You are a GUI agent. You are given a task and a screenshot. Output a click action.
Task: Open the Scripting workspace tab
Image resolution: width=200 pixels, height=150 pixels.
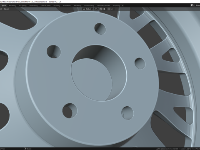pyautogui.click(x=116, y=5)
